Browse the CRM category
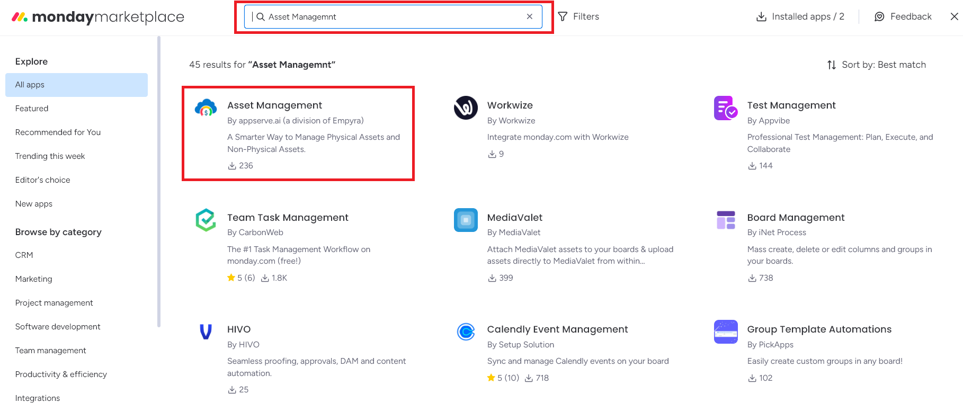Screen dimensions: 963x412 point(24,255)
